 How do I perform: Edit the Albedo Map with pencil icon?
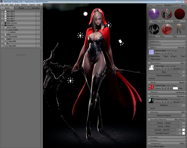click(x=166, y=88)
